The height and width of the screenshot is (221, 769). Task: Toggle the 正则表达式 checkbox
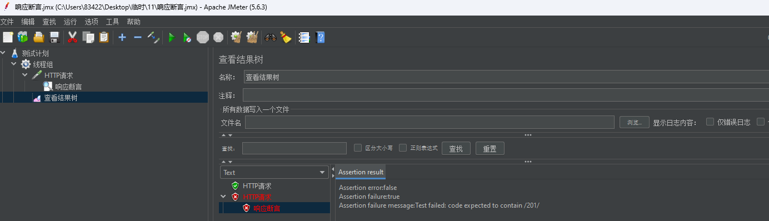403,148
